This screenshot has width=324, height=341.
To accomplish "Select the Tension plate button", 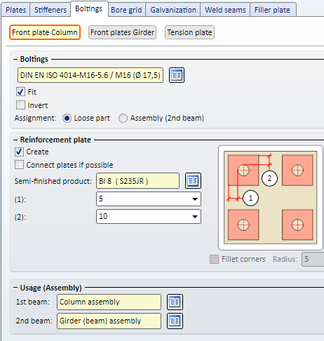I will (189, 32).
